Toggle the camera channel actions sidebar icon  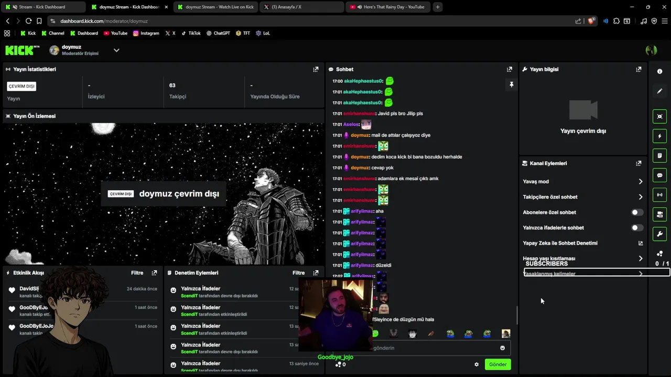coord(659,214)
